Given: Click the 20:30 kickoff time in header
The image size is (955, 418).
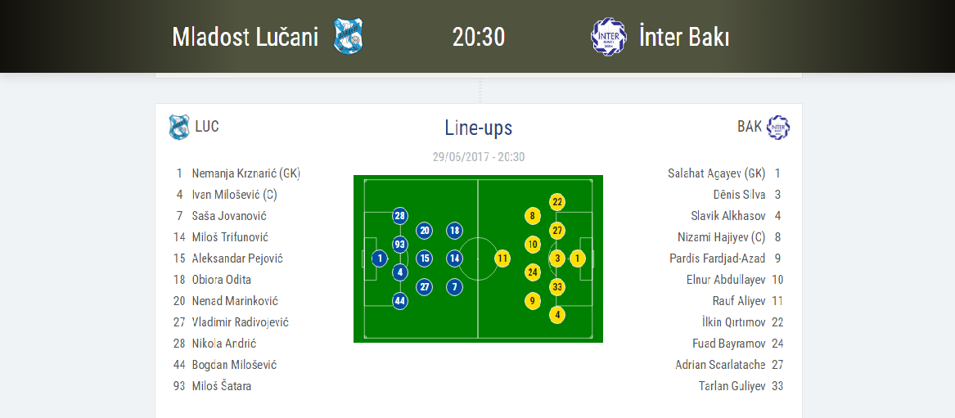Looking at the screenshot, I should 479,37.
